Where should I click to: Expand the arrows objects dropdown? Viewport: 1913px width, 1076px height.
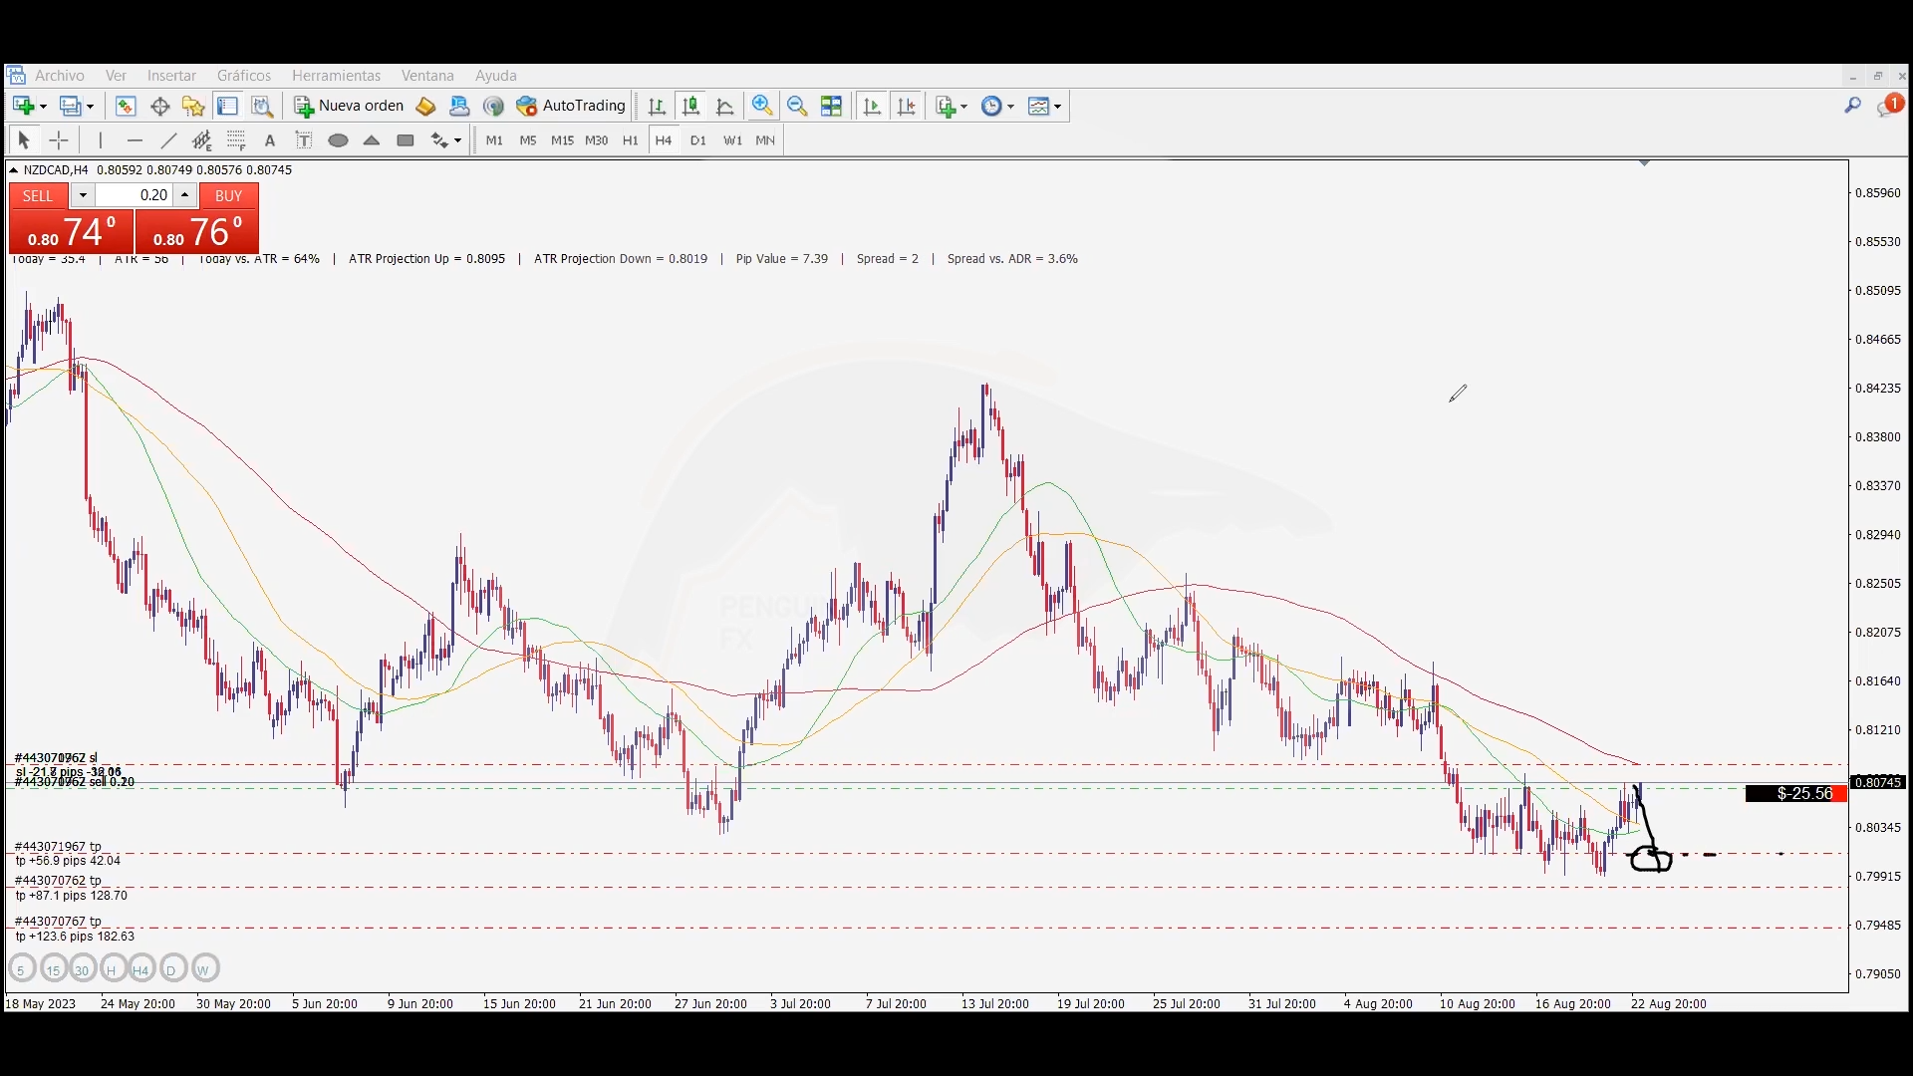pos(457,141)
